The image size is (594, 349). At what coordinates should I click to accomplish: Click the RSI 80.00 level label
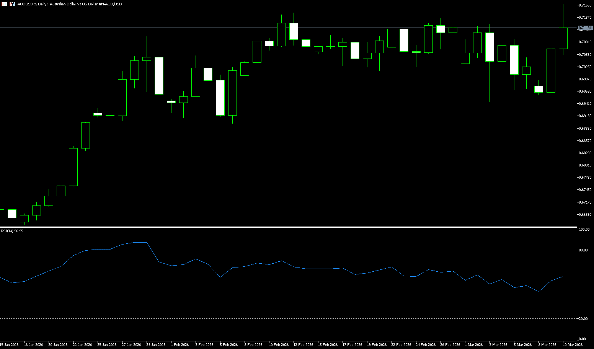[x=584, y=250]
